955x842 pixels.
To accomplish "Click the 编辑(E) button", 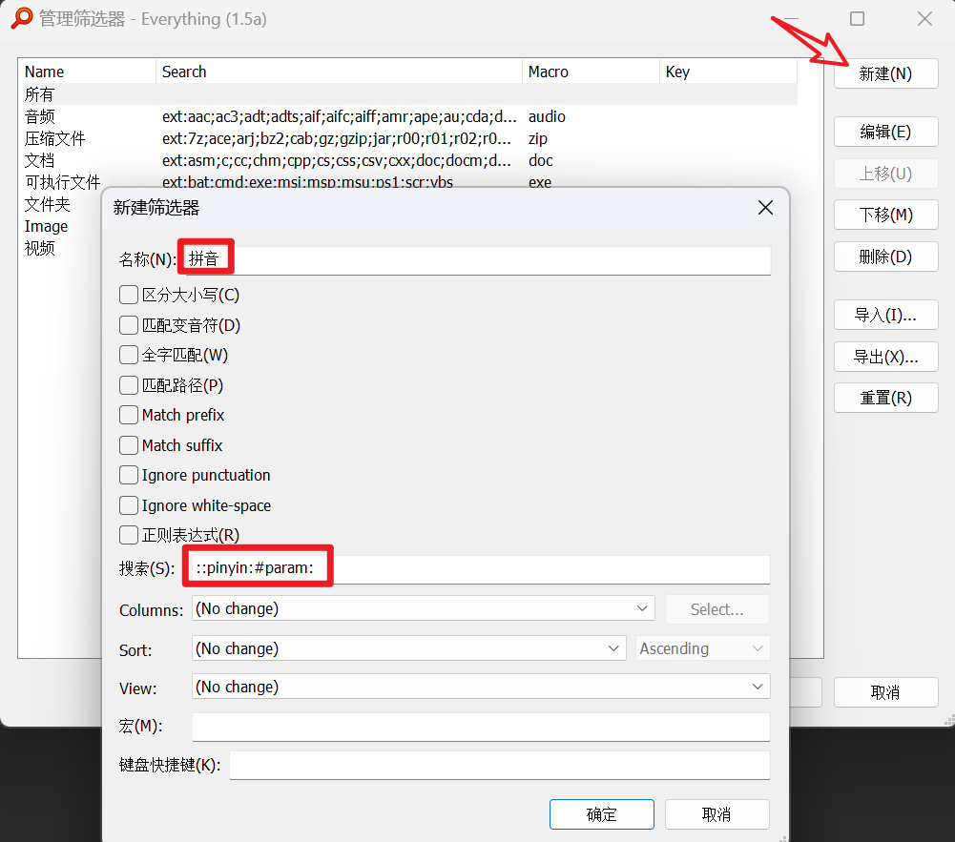I will point(885,132).
